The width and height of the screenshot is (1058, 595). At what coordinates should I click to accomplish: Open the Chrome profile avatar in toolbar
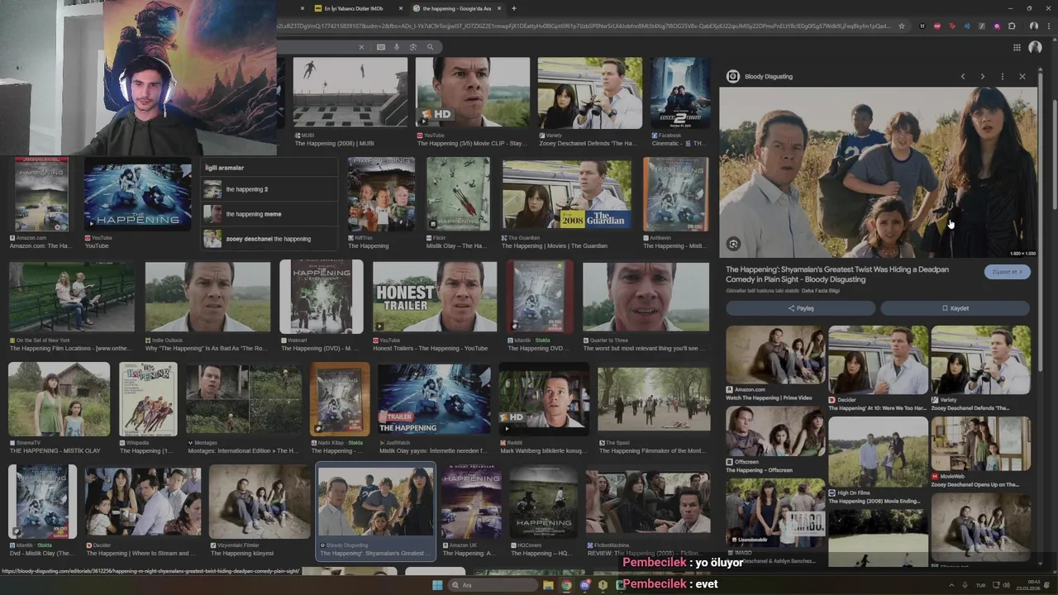point(1033,26)
